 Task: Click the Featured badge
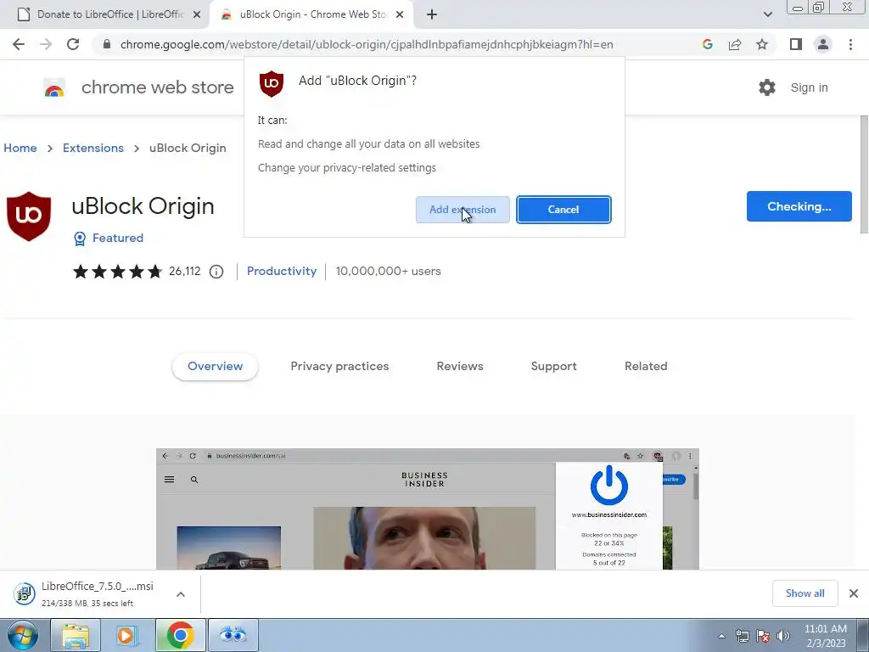109,238
